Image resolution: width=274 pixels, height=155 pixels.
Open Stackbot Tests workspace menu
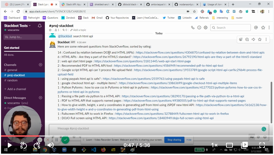pyautogui.click(x=17, y=26)
